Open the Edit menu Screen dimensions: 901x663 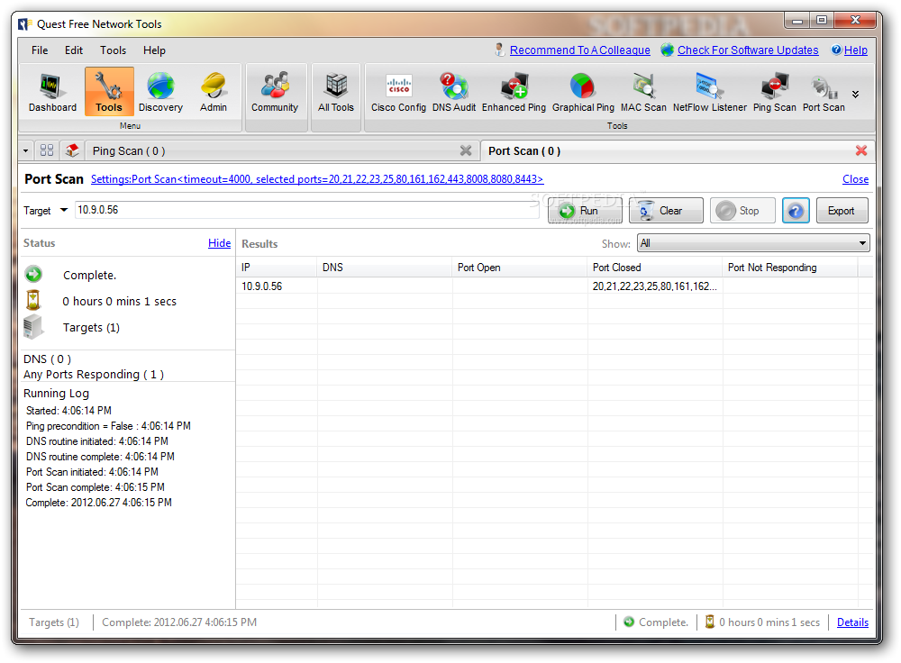coord(74,50)
